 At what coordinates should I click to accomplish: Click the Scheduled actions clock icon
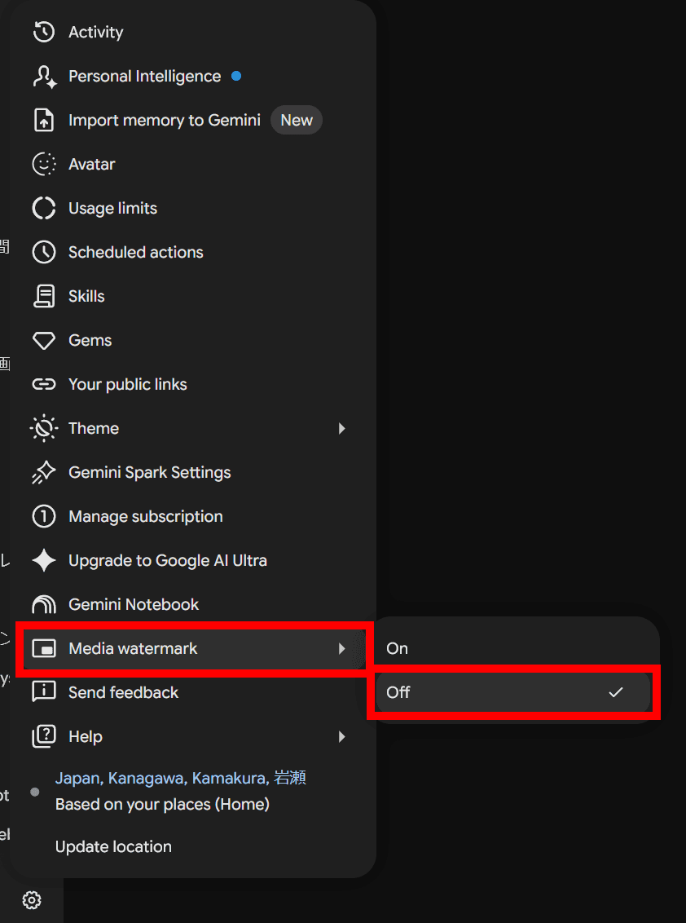44,253
